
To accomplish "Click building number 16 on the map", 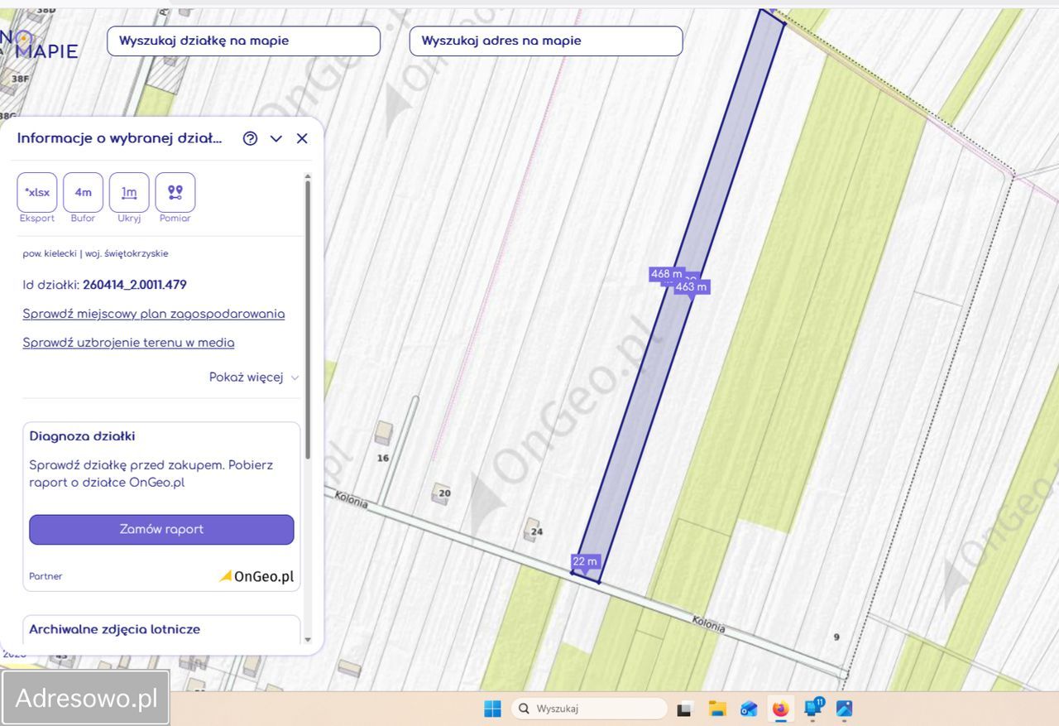I will tap(382, 458).
